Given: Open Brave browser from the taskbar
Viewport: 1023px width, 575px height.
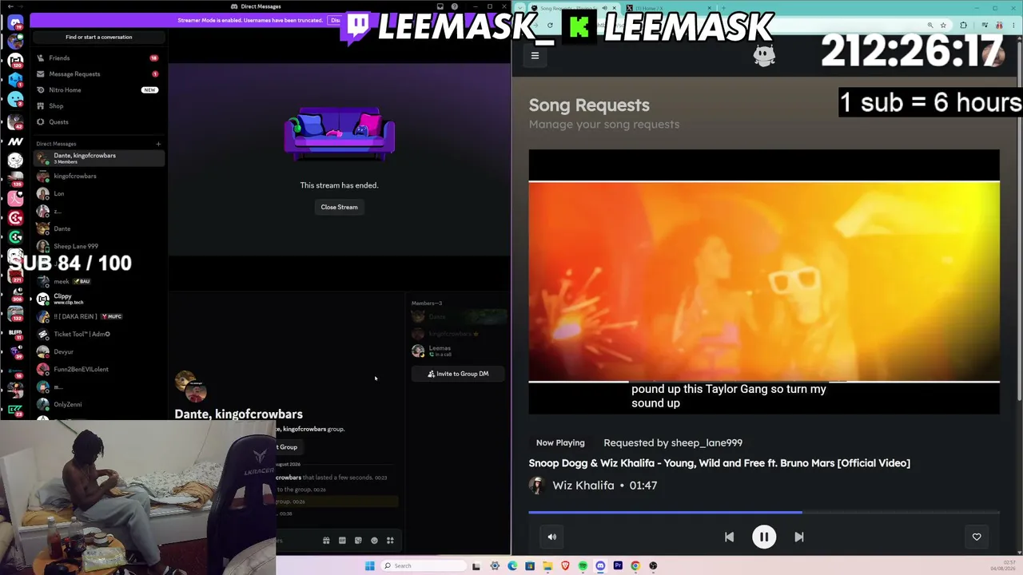Looking at the screenshot, I should click(x=565, y=565).
